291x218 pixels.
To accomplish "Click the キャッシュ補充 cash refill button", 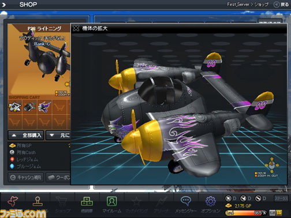I will click(x=26, y=177).
